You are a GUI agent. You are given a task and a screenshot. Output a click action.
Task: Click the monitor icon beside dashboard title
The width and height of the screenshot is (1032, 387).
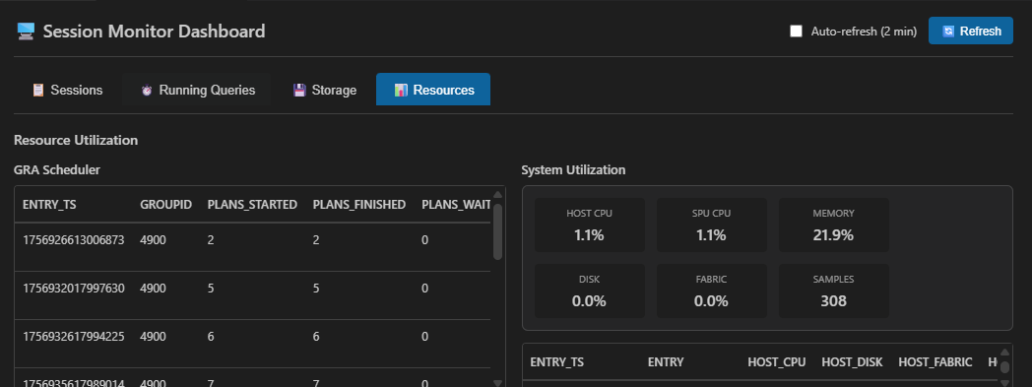[26, 31]
